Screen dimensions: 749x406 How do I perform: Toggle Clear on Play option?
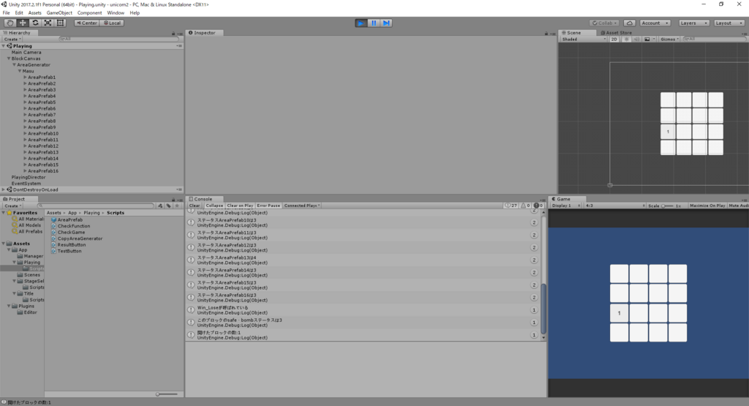(x=240, y=206)
